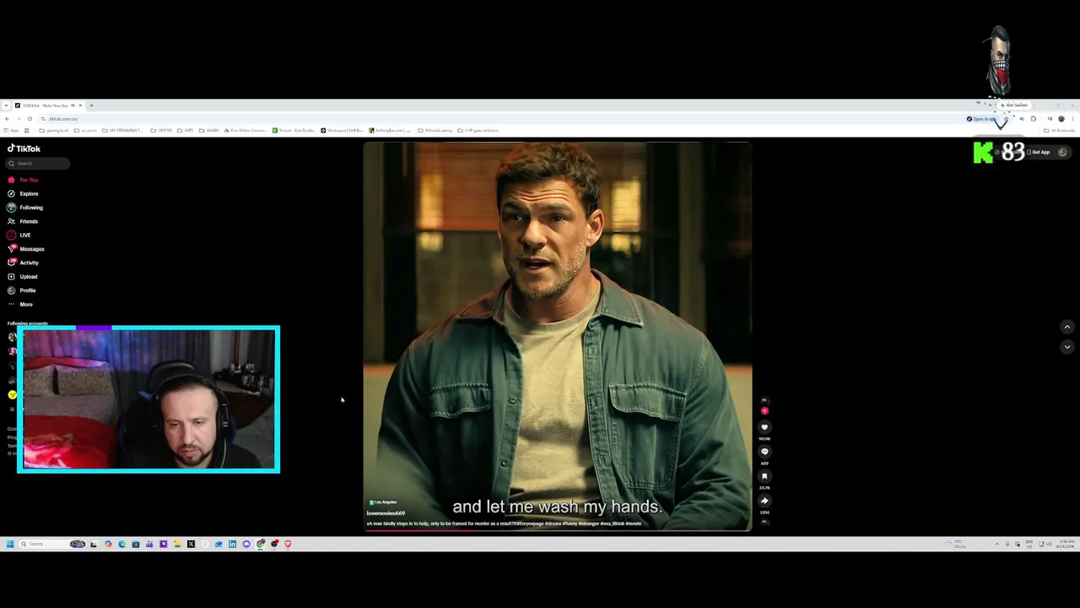Open the Chrome profile avatar
Screen dimensions: 1080x608
(1061, 119)
